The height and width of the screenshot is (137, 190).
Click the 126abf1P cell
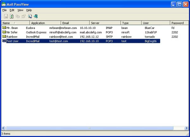(x=151, y=32)
